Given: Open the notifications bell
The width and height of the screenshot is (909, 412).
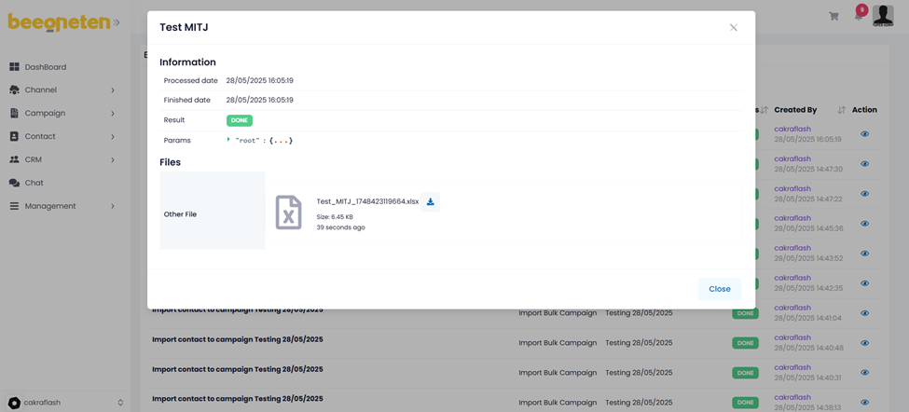Looking at the screenshot, I should pyautogui.click(x=859, y=15).
